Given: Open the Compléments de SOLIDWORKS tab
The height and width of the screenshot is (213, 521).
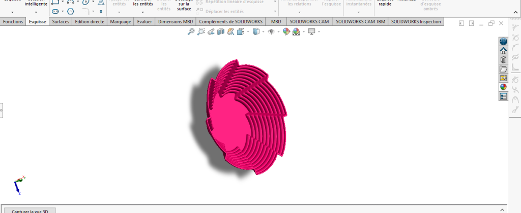Looking at the screenshot, I should [x=231, y=21].
